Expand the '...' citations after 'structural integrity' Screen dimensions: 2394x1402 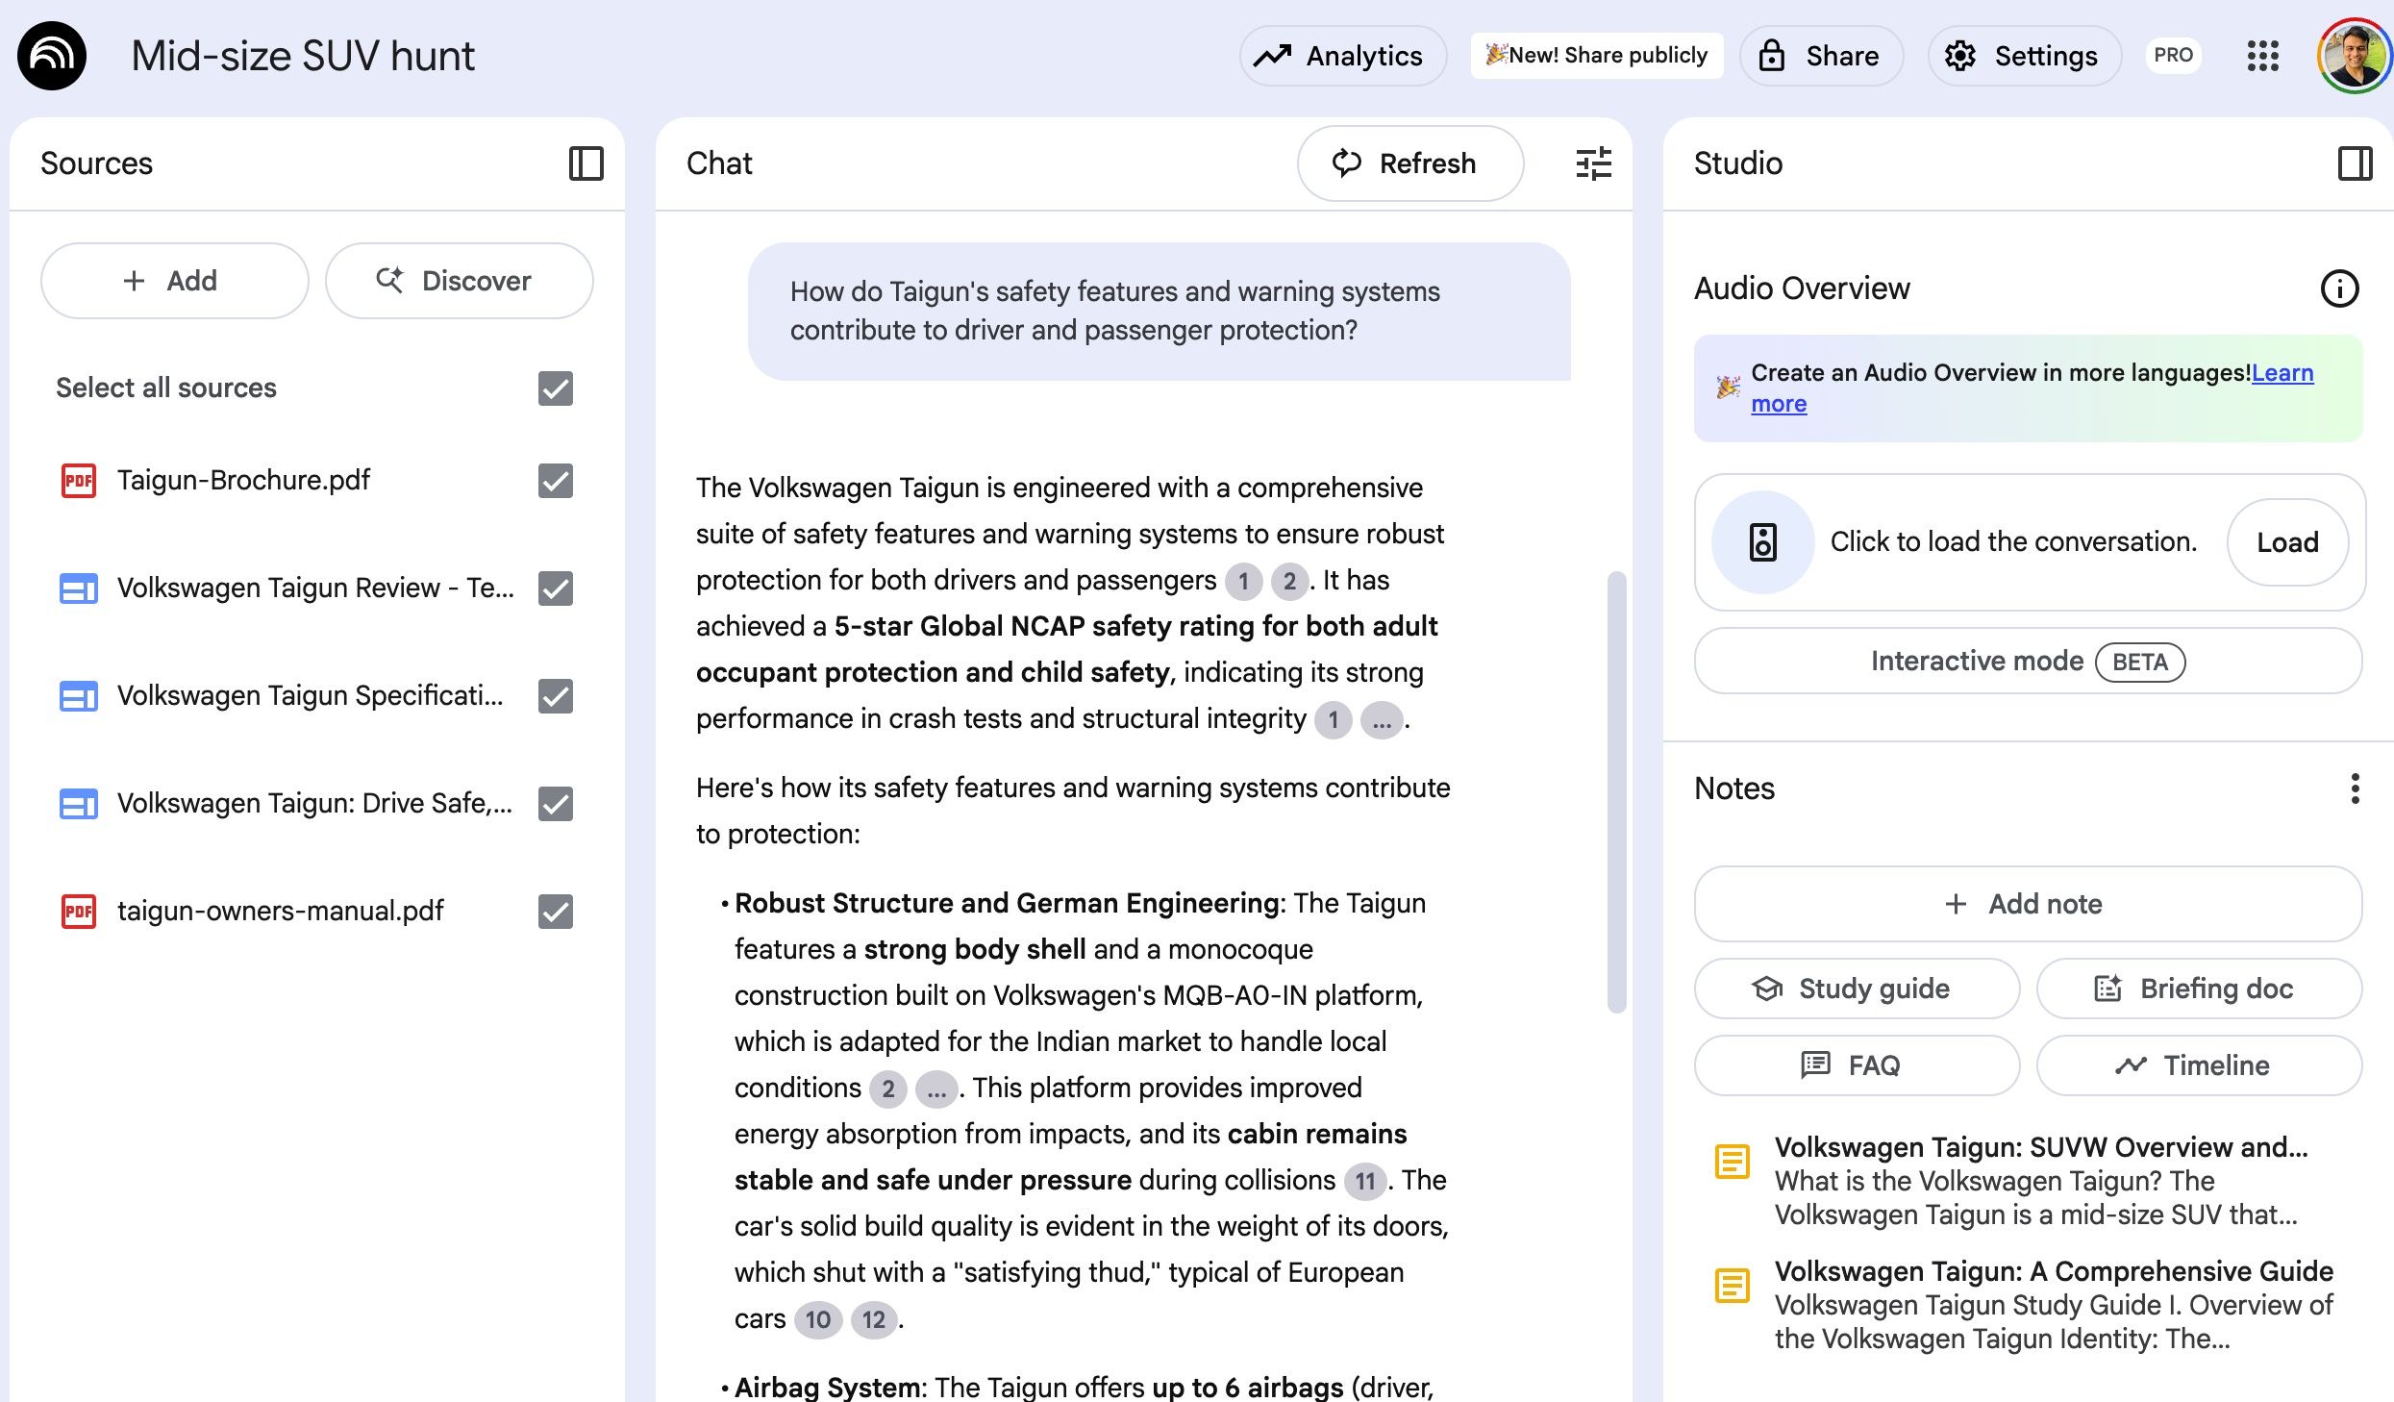1382,719
